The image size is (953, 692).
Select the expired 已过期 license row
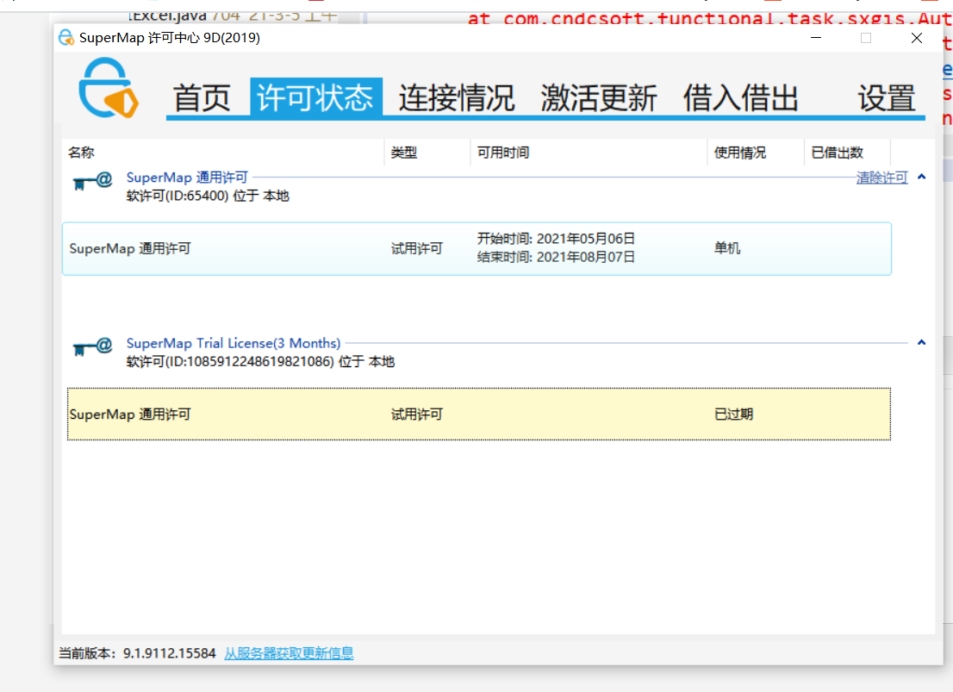click(478, 415)
